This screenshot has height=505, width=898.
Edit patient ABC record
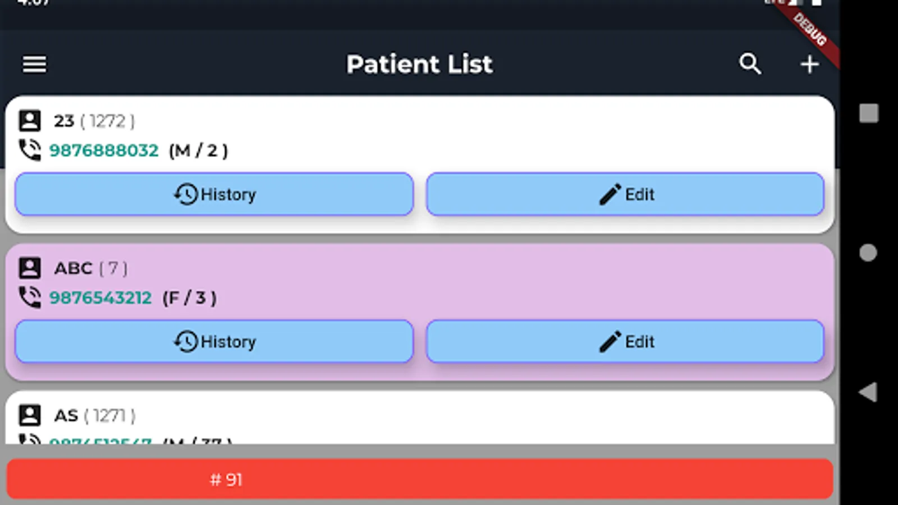tap(625, 341)
